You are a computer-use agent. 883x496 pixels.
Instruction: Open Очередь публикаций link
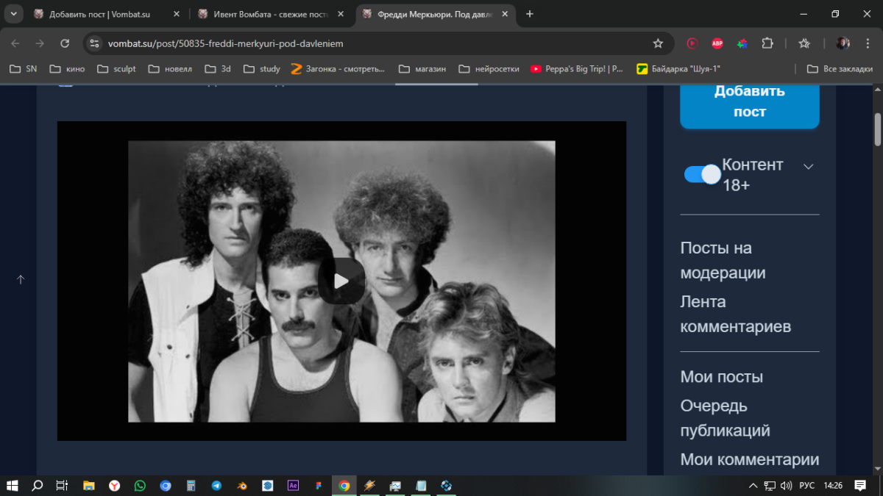pyautogui.click(x=725, y=418)
